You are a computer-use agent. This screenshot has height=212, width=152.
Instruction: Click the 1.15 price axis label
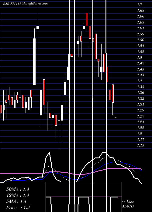[x=140, y=145]
